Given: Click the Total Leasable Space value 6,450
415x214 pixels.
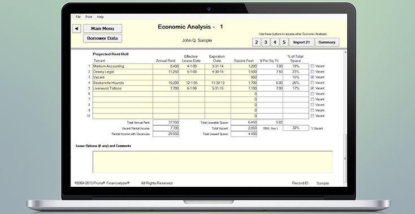Looking at the screenshot, I should [x=244, y=122].
